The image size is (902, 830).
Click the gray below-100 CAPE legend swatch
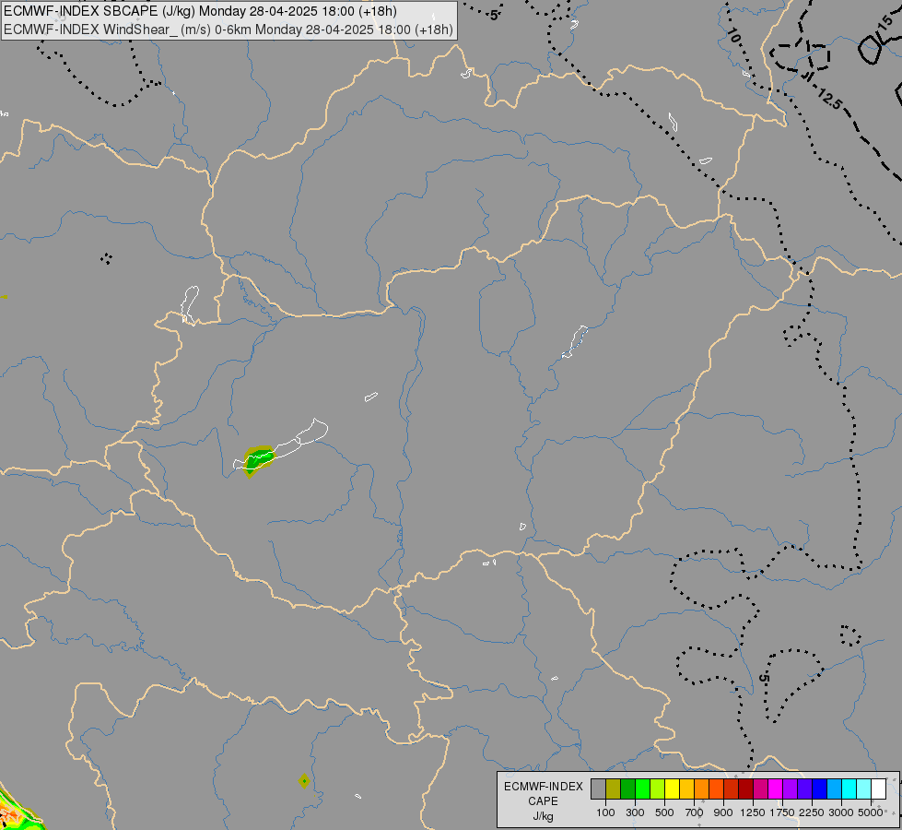click(598, 788)
